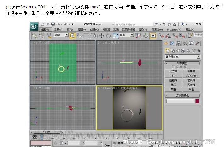This screenshot has height=147, width=224.
Task: Click the Subscription Center key icon
Action: click(164, 25)
